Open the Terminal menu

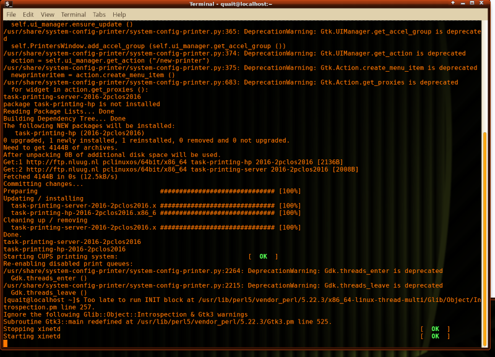point(74,14)
